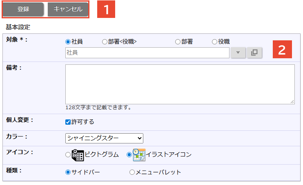Click the red number 1 marker
Screen dimensions: 303x185
pos(106,10)
